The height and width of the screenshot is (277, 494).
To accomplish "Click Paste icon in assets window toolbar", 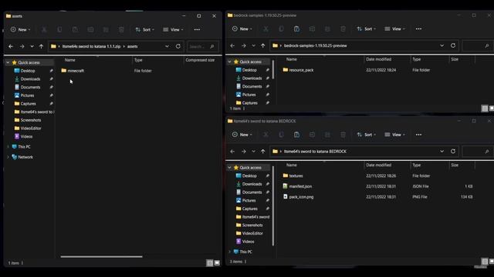I will point(75,29).
